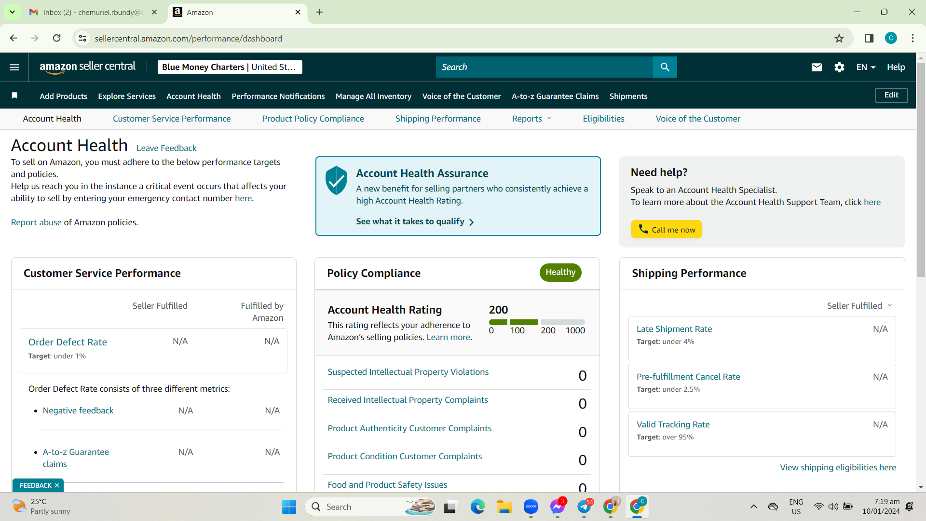Click into the Seller Central search field
Screen dimensions: 926x521
[x=545, y=67]
